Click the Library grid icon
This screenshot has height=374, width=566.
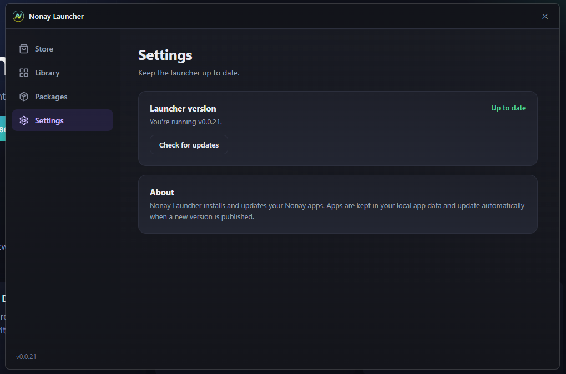24,73
